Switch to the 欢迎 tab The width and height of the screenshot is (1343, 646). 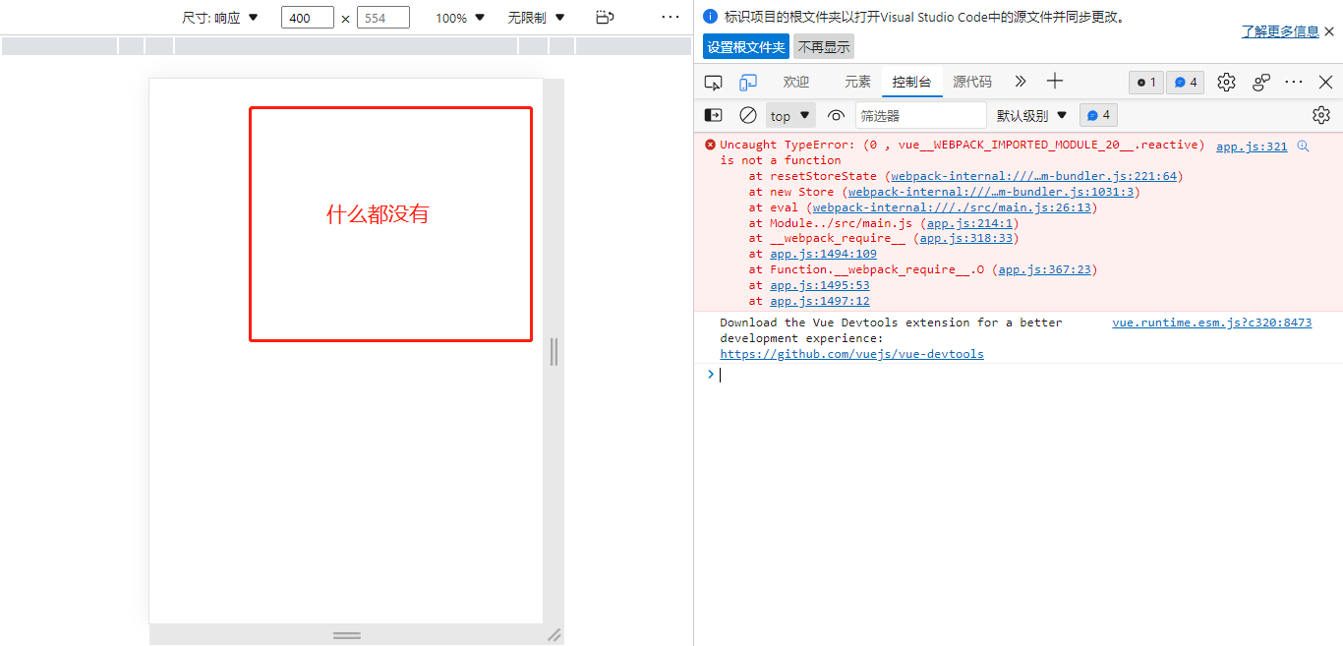tap(795, 83)
